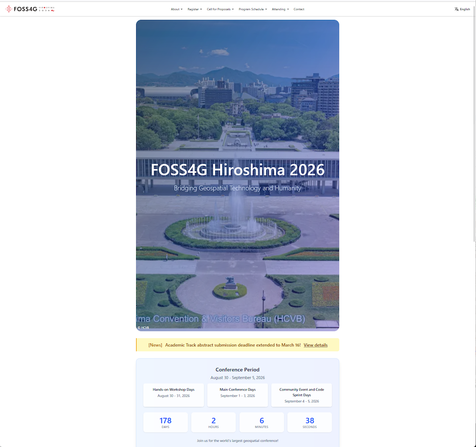Click the Academic Track deadline news text

click(233, 345)
